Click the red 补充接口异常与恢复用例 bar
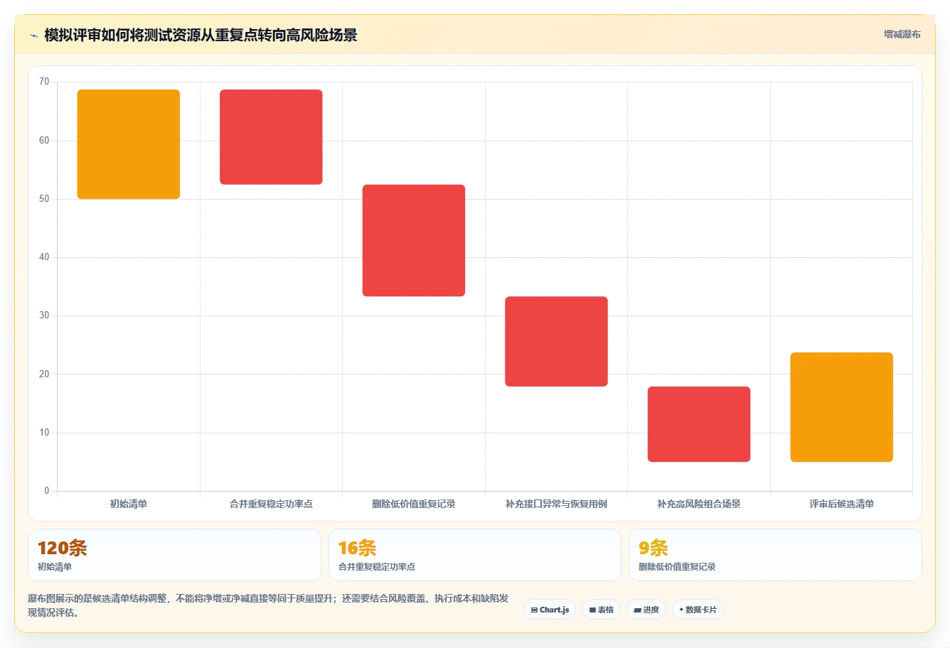950x648 pixels. tap(556, 341)
